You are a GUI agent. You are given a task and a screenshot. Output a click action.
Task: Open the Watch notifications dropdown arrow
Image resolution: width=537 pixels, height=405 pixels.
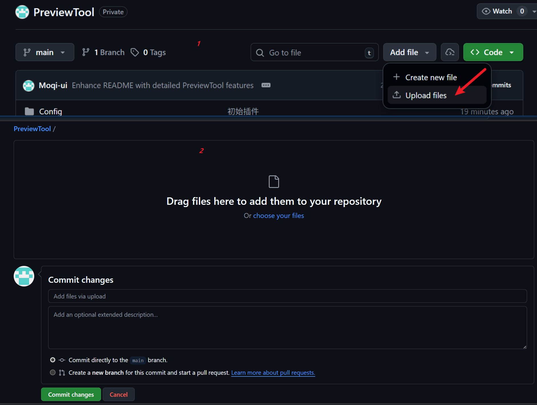click(534, 11)
